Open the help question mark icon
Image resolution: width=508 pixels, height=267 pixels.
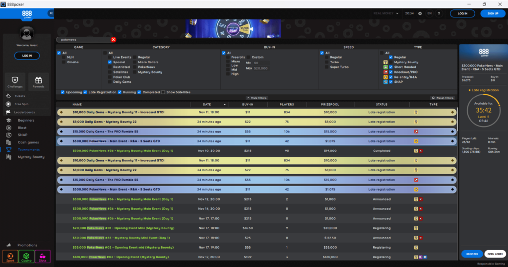[439, 13]
